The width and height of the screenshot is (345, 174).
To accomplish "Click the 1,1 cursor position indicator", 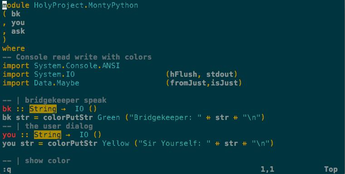I will 267,169.
